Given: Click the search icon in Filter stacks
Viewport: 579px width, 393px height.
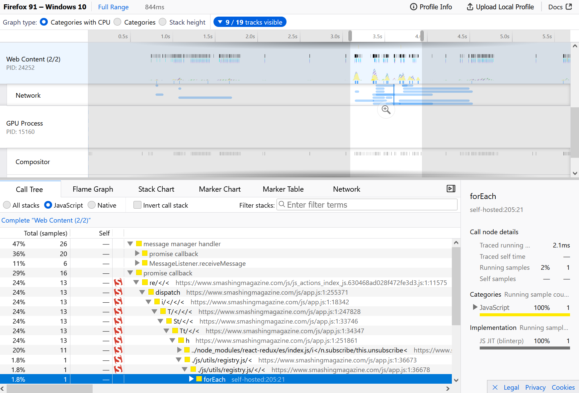Looking at the screenshot, I should (282, 204).
